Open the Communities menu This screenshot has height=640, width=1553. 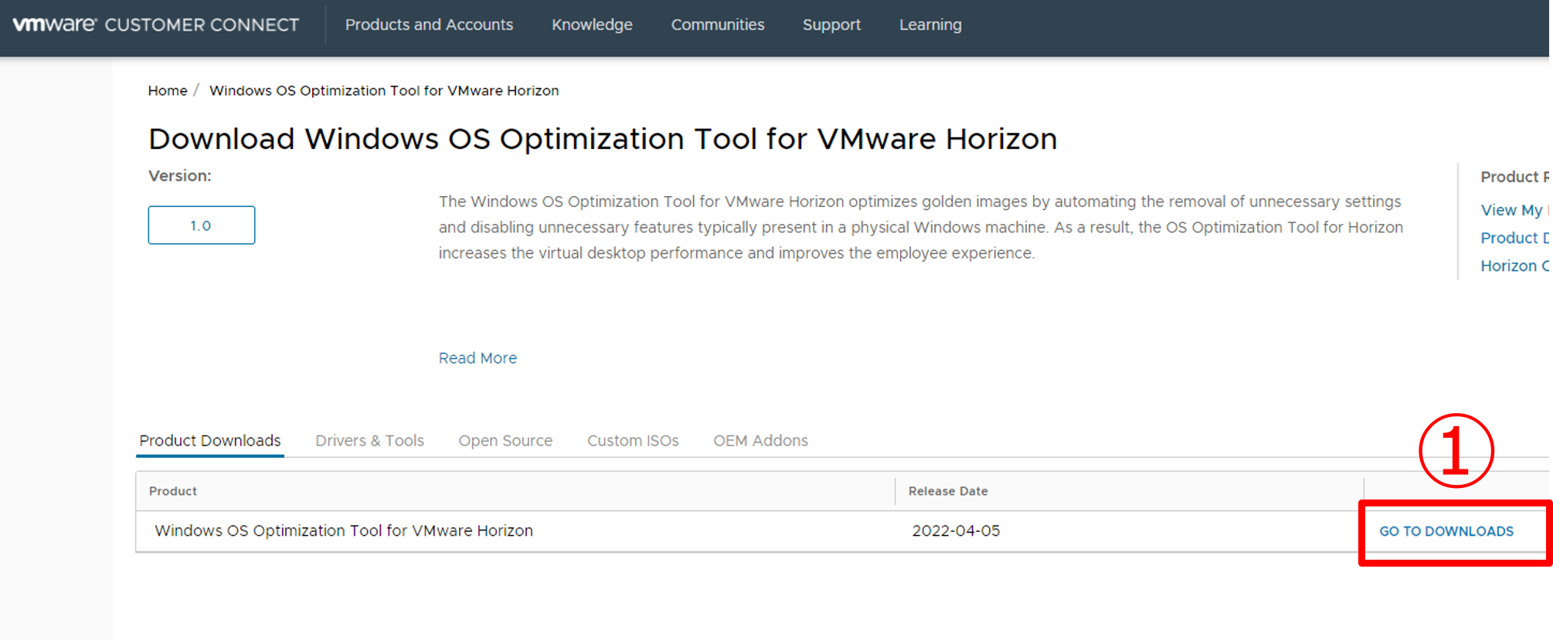tap(717, 25)
